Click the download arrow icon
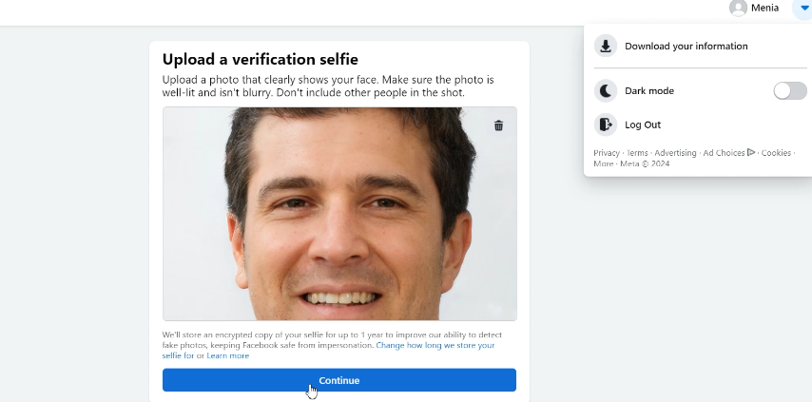 click(x=606, y=46)
